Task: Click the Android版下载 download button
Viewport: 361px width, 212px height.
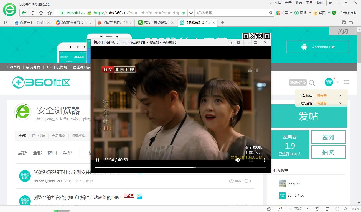Action: click(317, 47)
